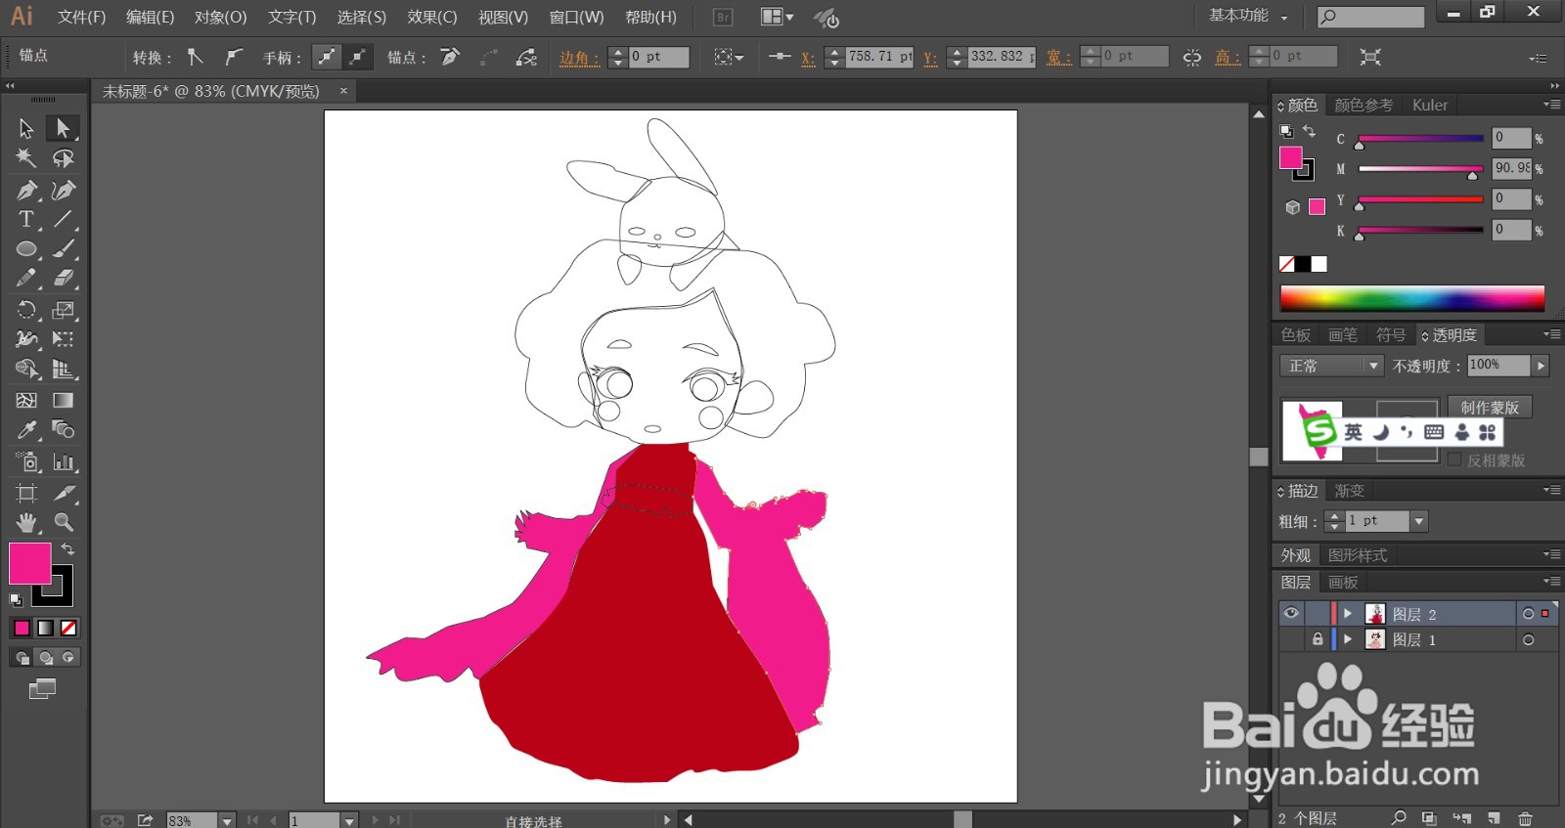Open the artboard number dropdown in status bar
The image size is (1565, 828).
click(x=349, y=820)
